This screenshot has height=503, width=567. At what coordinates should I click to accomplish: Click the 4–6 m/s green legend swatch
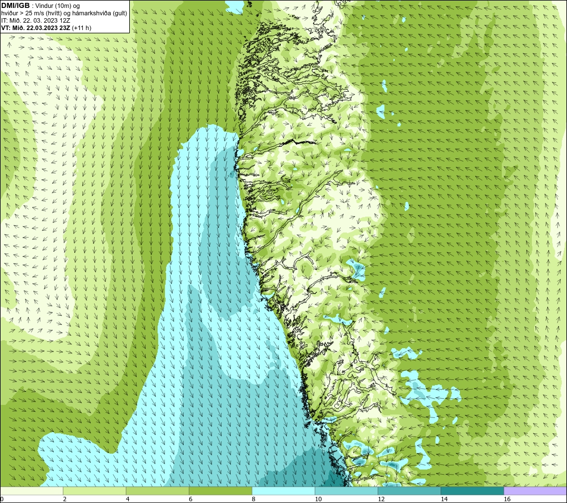pos(157,491)
